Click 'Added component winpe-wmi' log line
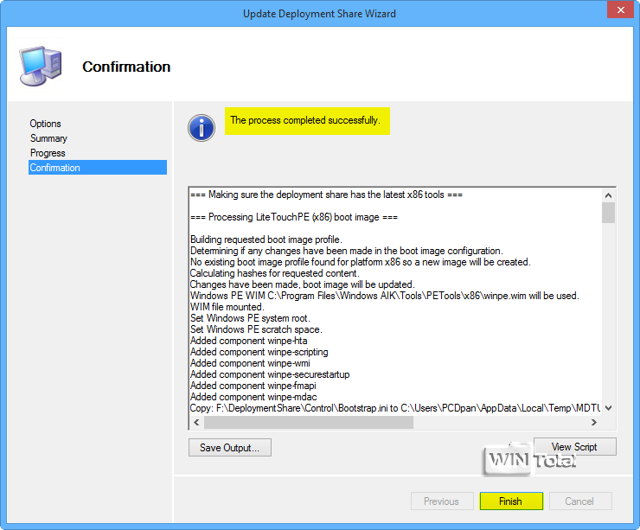This screenshot has width=640, height=530. pos(250,363)
